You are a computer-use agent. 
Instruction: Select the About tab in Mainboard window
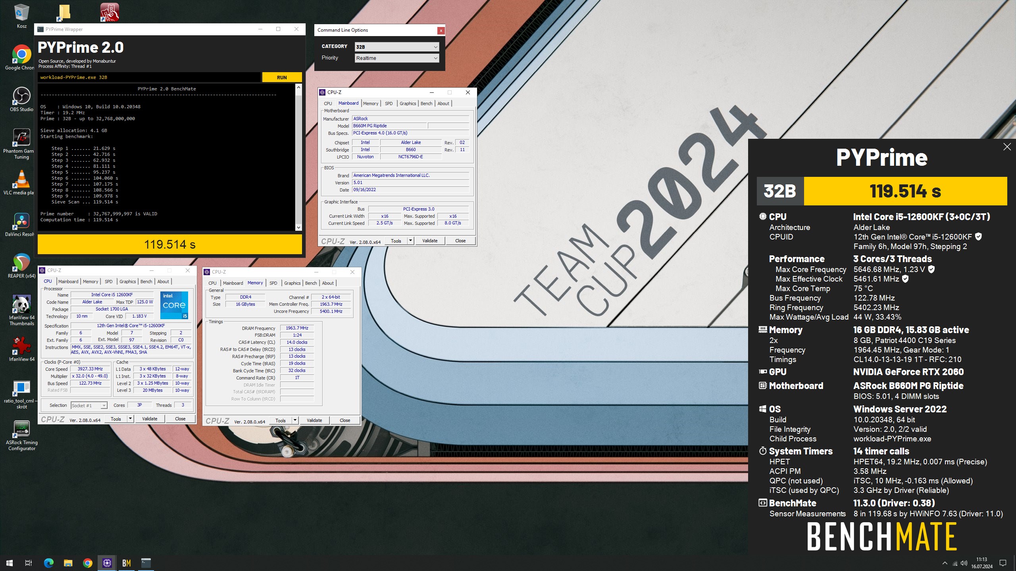(443, 103)
